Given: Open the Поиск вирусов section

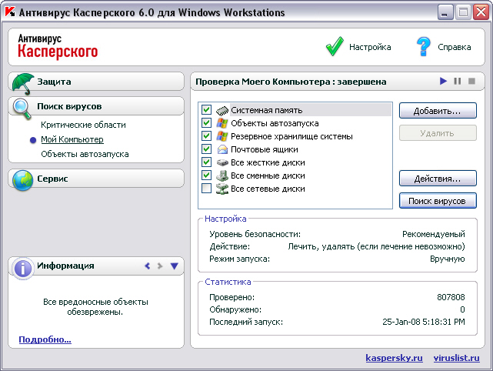Looking at the screenshot, I should pyautogui.click(x=96, y=106).
